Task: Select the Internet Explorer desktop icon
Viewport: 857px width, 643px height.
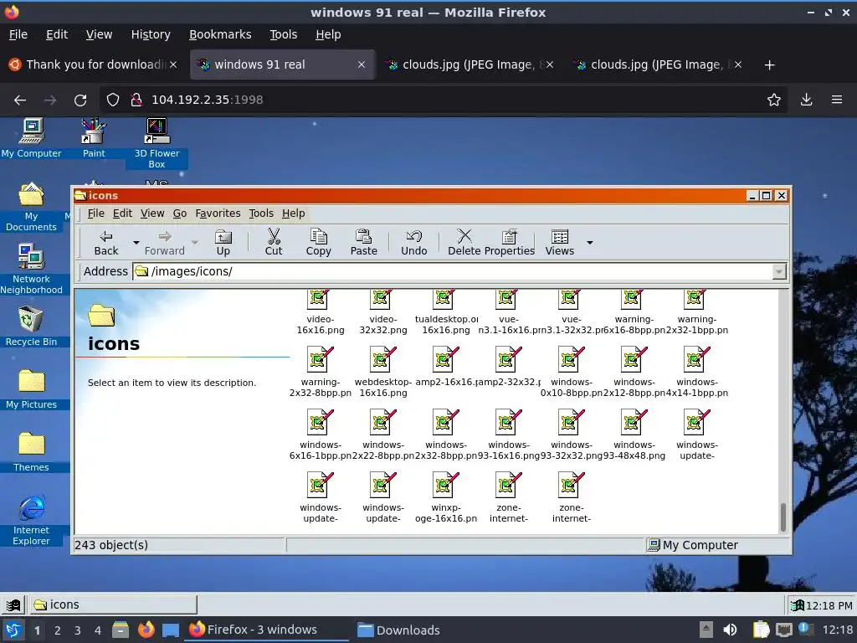Action: pos(31,519)
